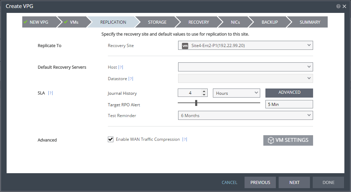Click the 'Default Recovery Servers' label
This screenshot has height=192, width=351.
[62, 67]
